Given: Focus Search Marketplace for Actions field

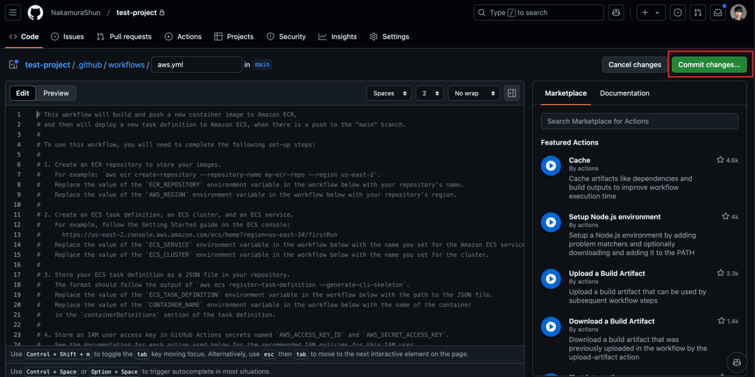Looking at the screenshot, I should click(x=640, y=121).
